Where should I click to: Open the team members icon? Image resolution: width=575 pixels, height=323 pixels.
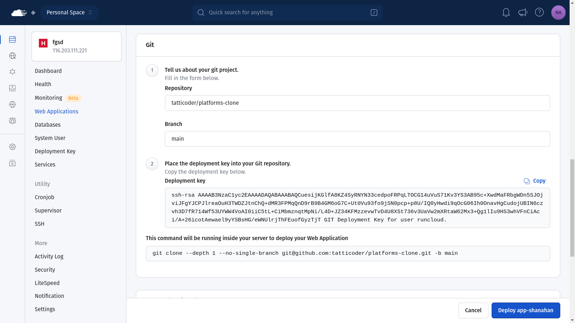(12, 121)
